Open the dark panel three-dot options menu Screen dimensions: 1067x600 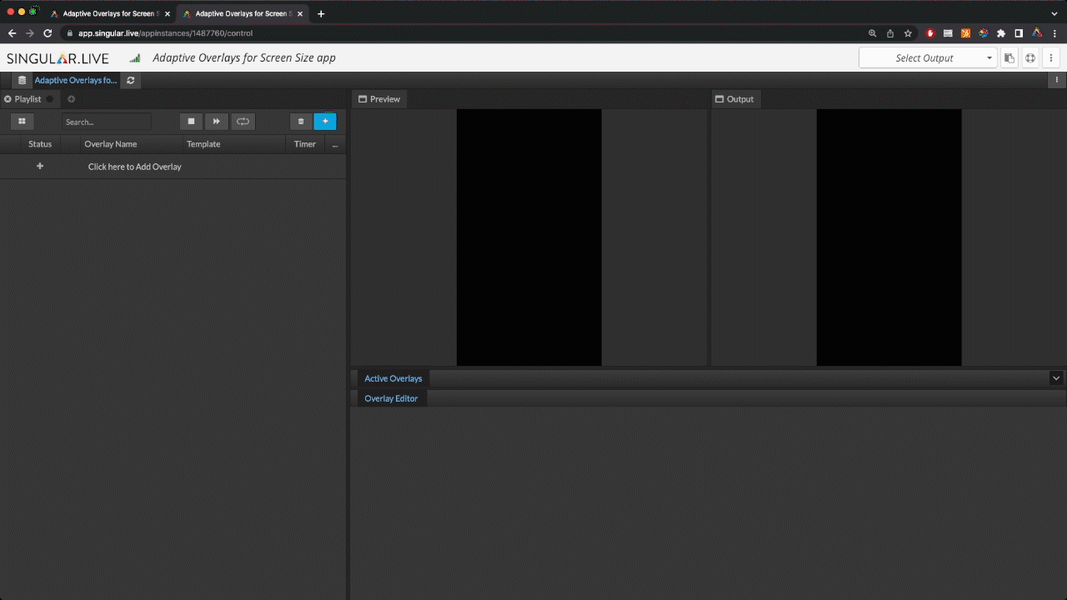[1057, 81]
